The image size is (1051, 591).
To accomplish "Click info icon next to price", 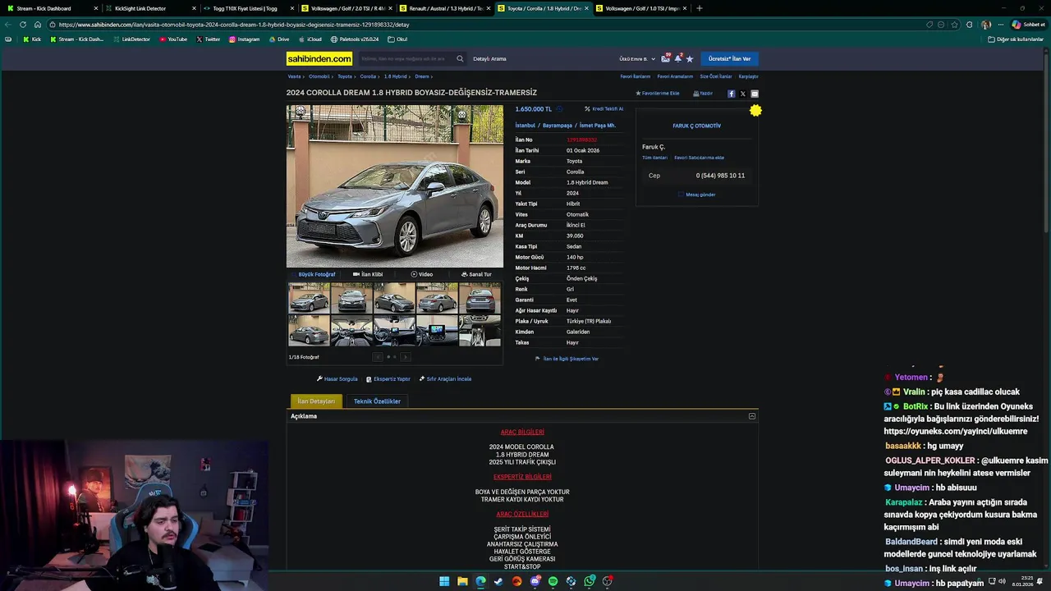I will coord(559,109).
